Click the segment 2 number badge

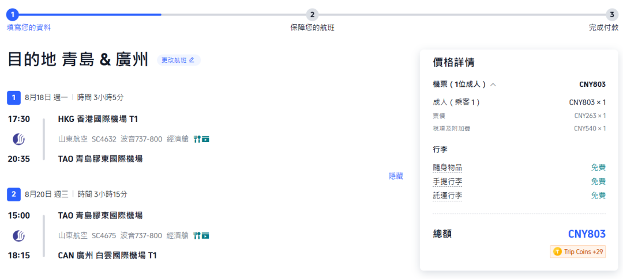14,194
